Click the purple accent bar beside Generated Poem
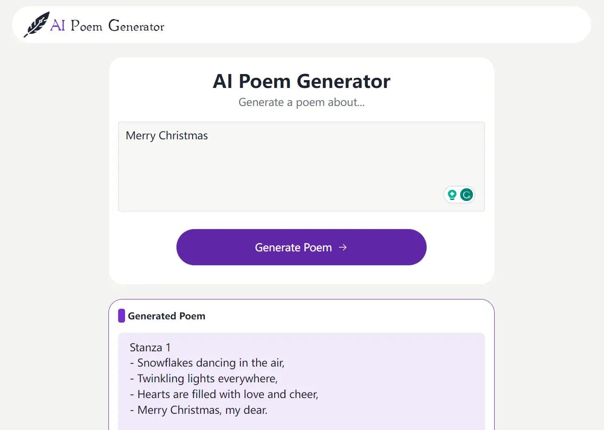This screenshot has height=430, width=604. pyautogui.click(x=121, y=316)
